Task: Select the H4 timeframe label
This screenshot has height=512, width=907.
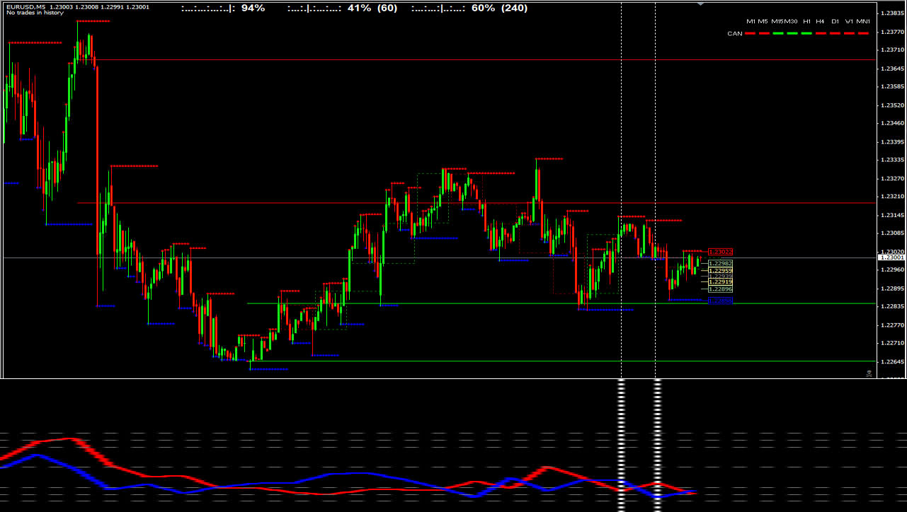Action: pyautogui.click(x=820, y=21)
